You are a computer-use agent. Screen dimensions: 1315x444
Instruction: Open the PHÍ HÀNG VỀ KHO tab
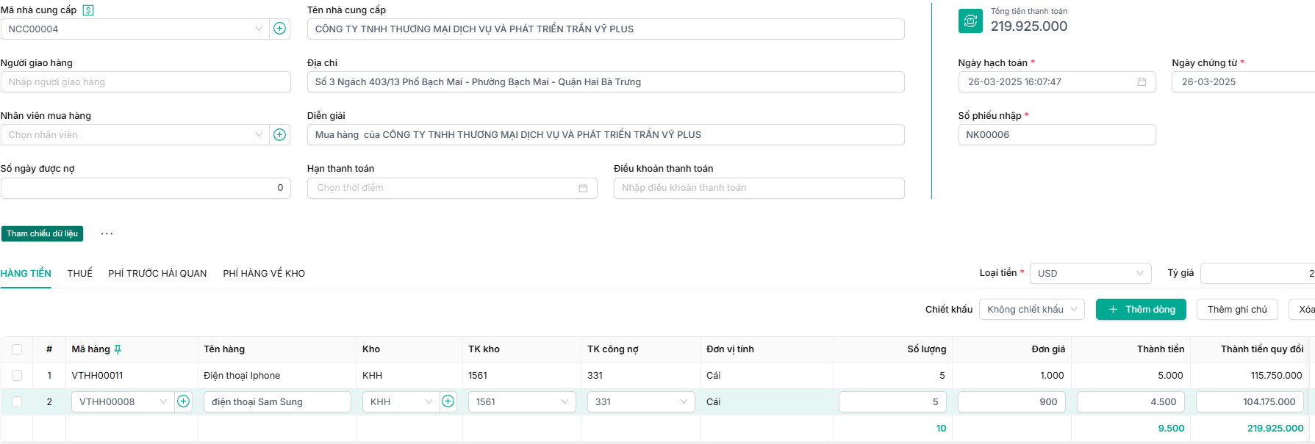pos(264,273)
